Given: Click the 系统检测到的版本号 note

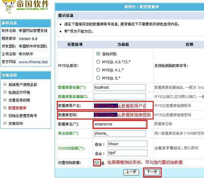Looking at the screenshot, I should click(x=171, y=66).
